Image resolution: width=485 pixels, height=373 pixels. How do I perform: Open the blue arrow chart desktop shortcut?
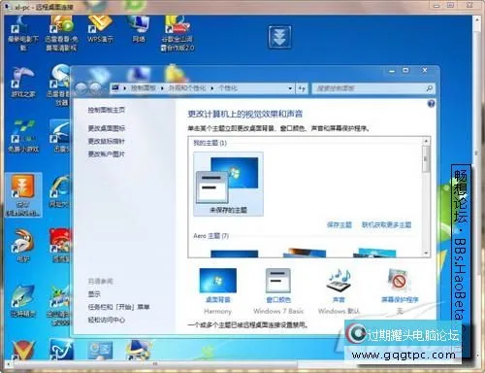[61, 350]
